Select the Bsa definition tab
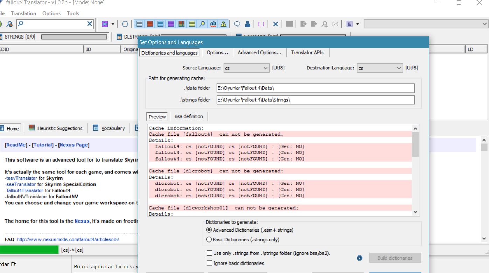This screenshot has height=273, width=489. [189, 116]
